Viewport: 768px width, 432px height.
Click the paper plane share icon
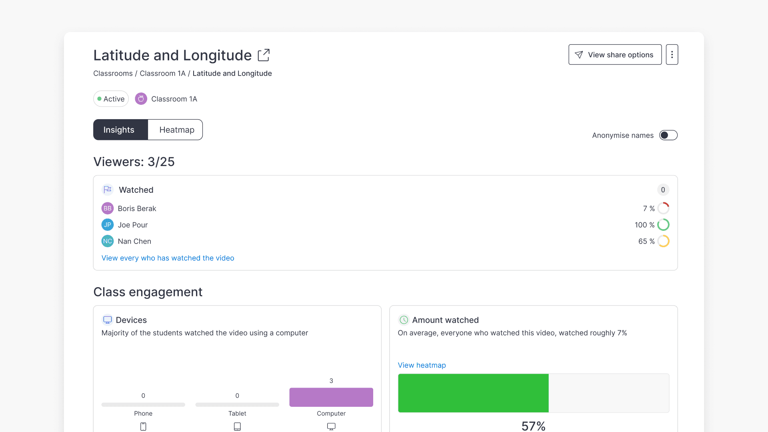click(x=579, y=55)
